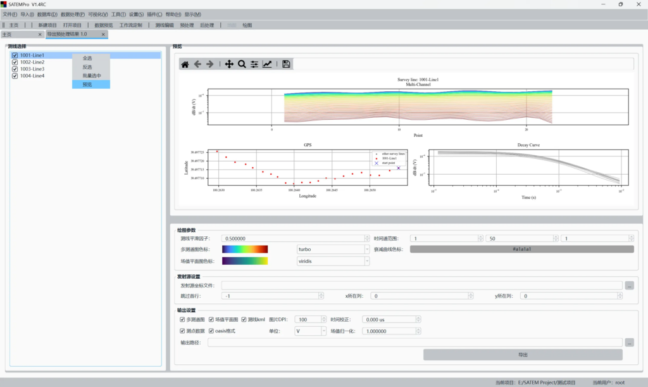
Task: Click the 输出路径 output path field
Action: [414, 343]
